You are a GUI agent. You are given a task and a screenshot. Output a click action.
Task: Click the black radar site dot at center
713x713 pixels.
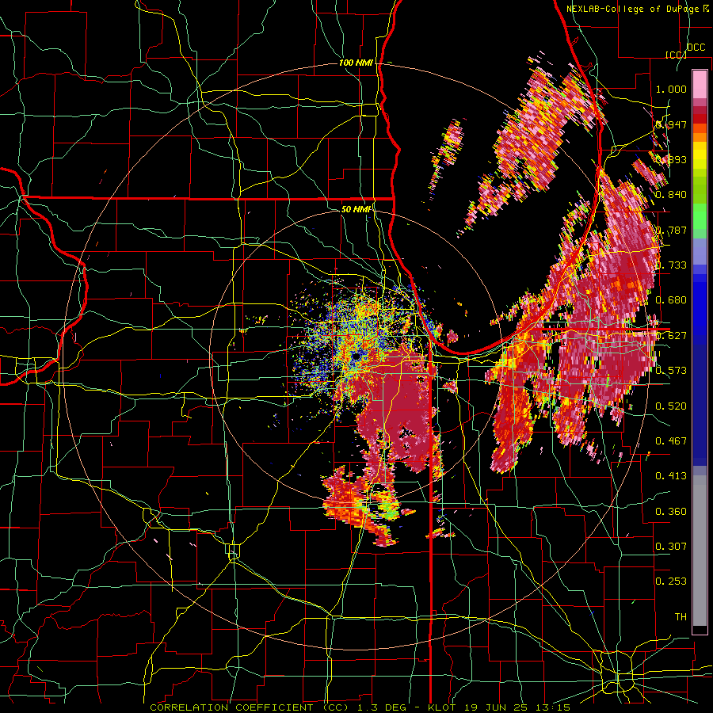(356, 356)
